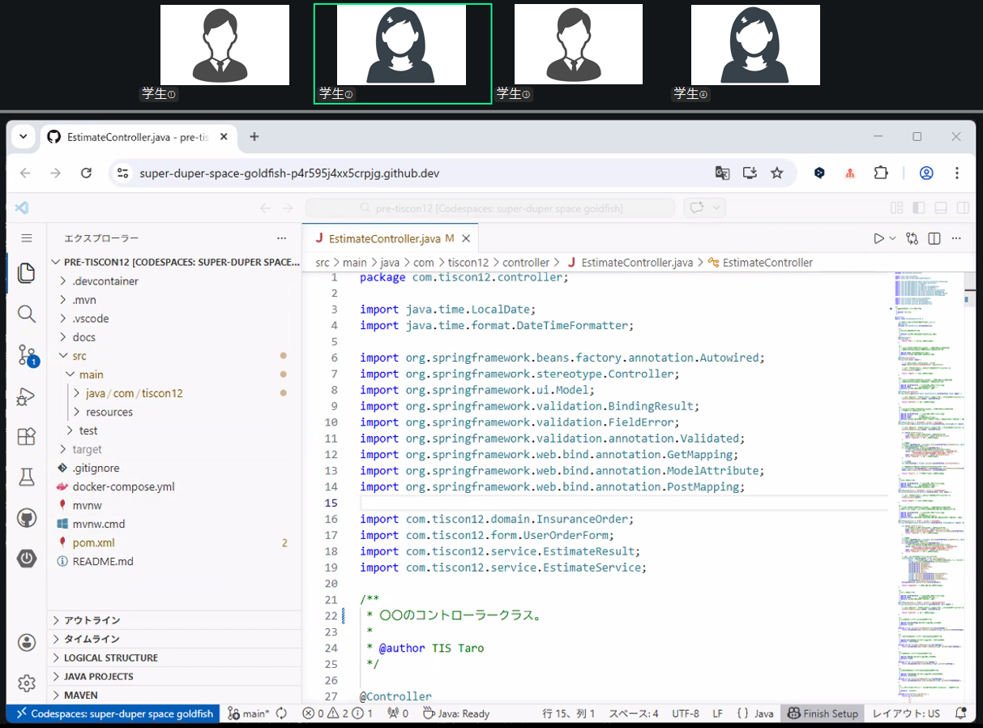Open the Testing flask view
The width and height of the screenshot is (983, 728).
(x=27, y=477)
